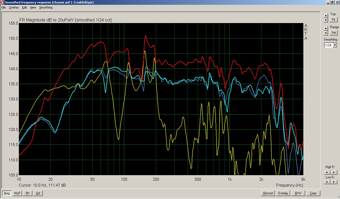Select the Ph phase view
The image size is (340, 199).
pyautogui.click(x=28, y=193)
